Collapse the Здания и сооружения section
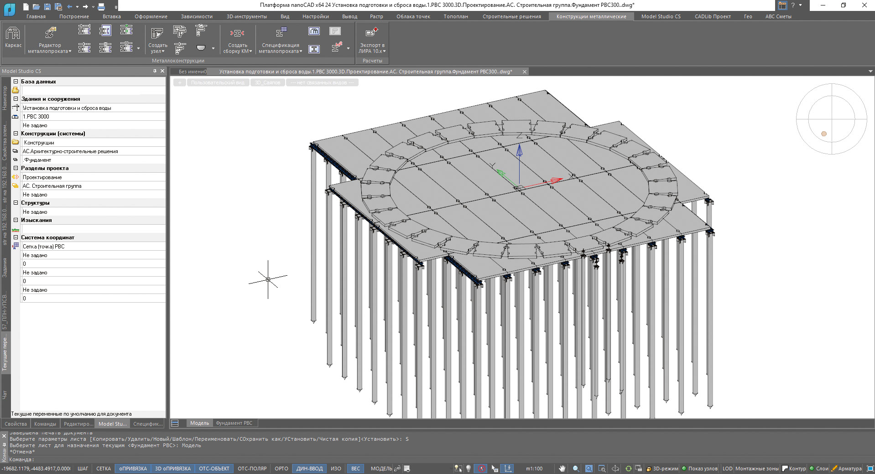Viewport: 875px width, 474px height. (x=16, y=99)
